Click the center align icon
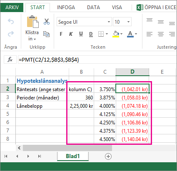The width and height of the screenshot is (177, 171). 161,34
